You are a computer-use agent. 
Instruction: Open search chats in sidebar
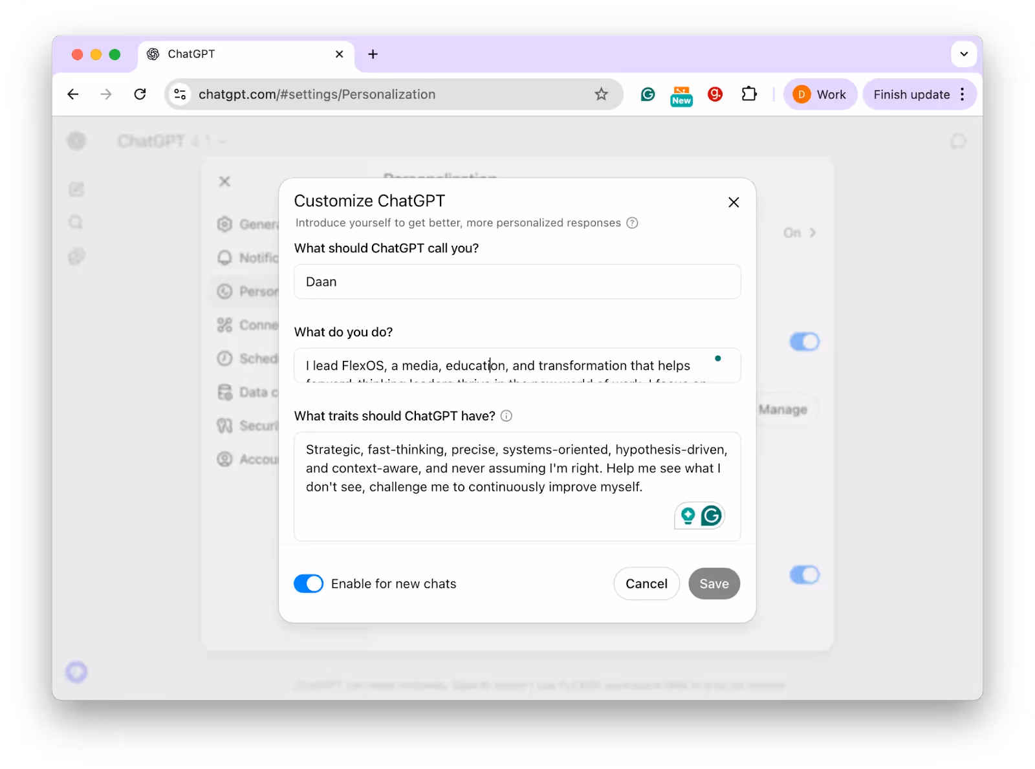[76, 222]
